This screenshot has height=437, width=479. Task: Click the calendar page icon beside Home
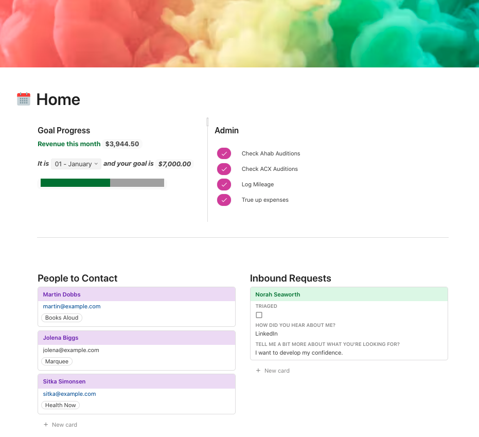tap(24, 99)
